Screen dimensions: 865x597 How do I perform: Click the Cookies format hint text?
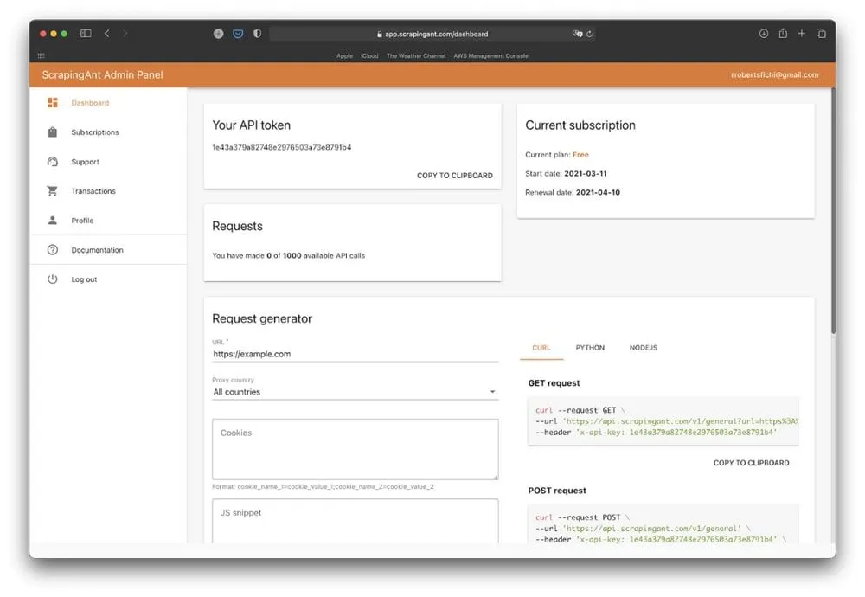(324, 486)
